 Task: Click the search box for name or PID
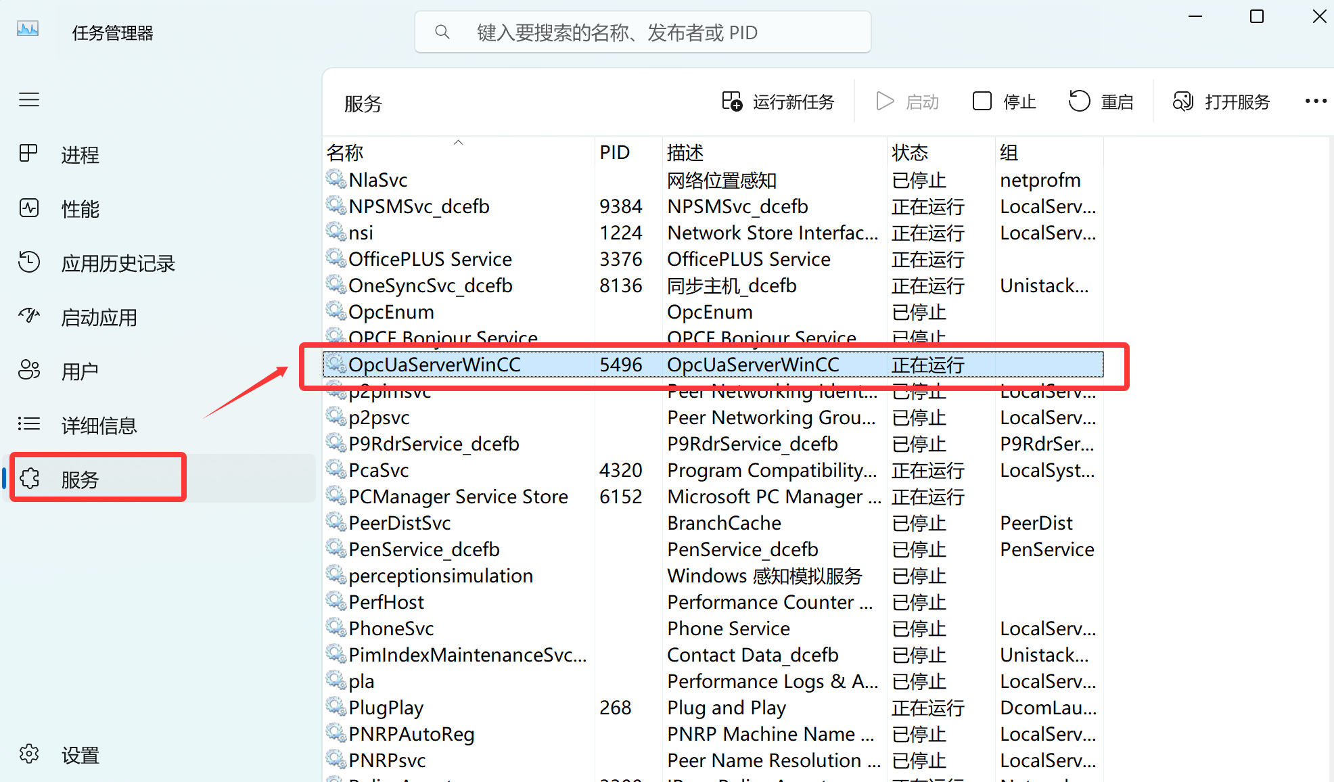click(643, 32)
